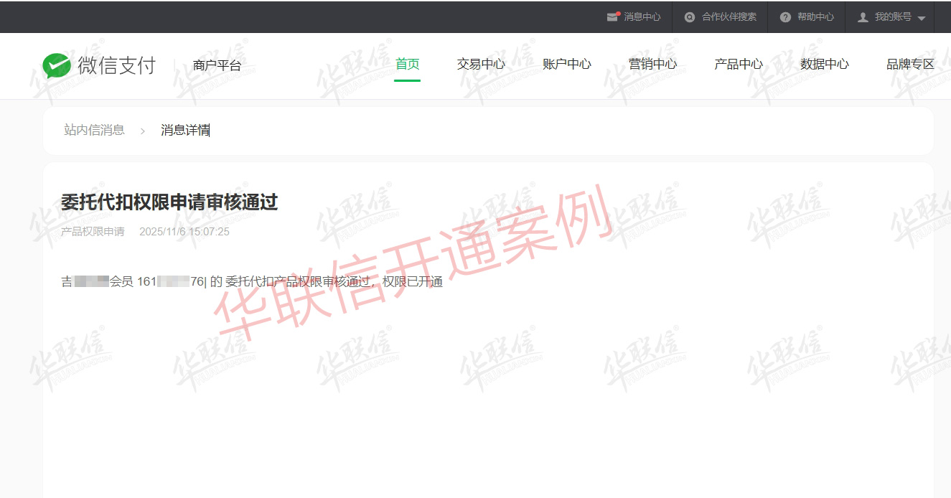
Task: Open the 首页 tab
Action: [407, 65]
